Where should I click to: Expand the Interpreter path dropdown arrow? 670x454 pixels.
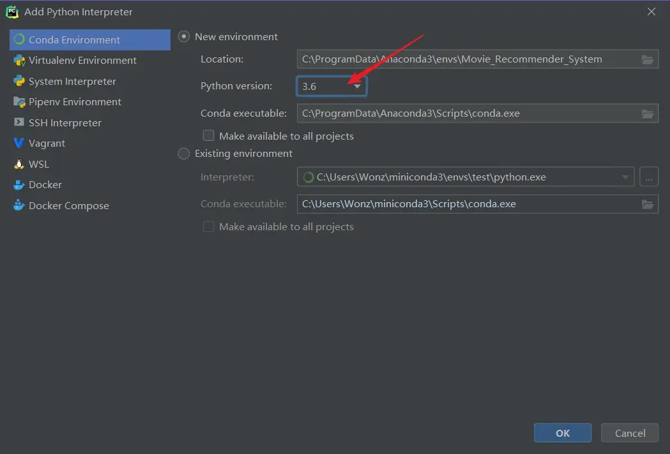pyautogui.click(x=625, y=177)
